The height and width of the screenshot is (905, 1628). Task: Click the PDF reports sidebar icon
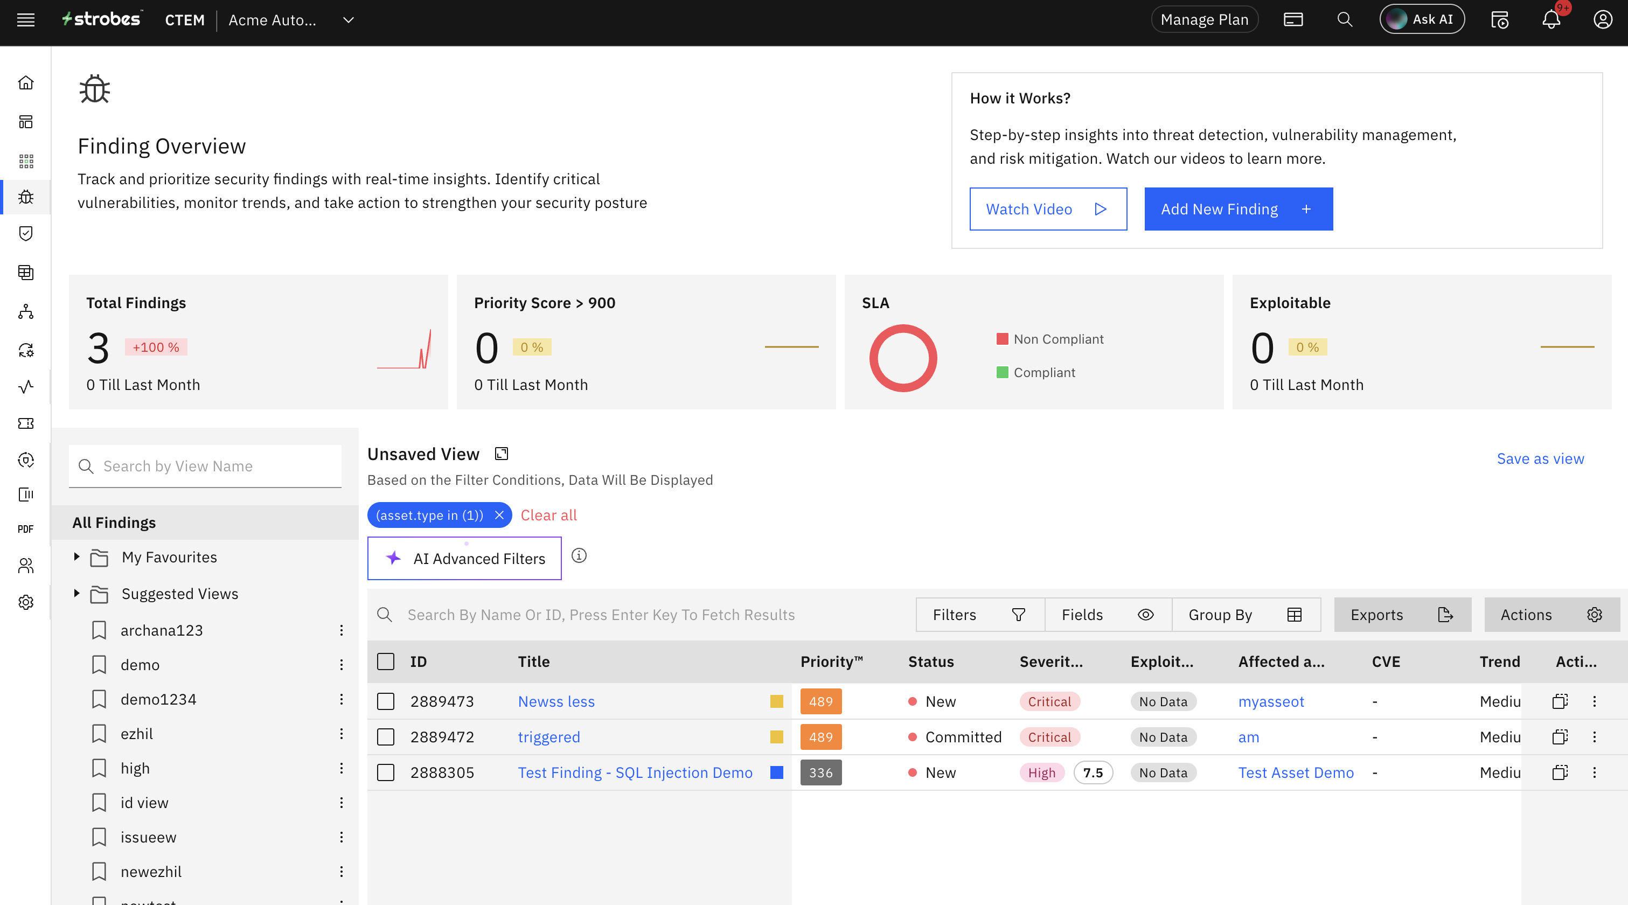[26, 529]
